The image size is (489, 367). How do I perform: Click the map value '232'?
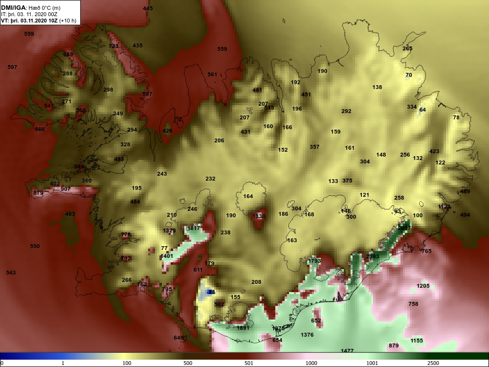click(x=210, y=179)
